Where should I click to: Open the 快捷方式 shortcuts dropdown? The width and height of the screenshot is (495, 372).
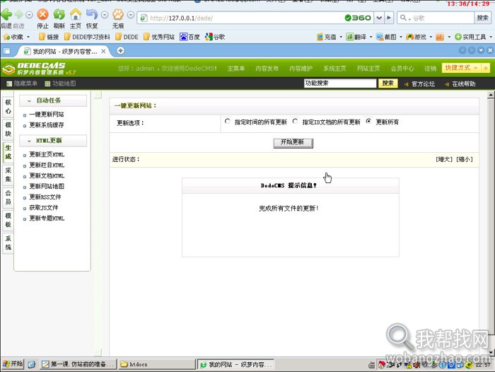[x=461, y=68]
